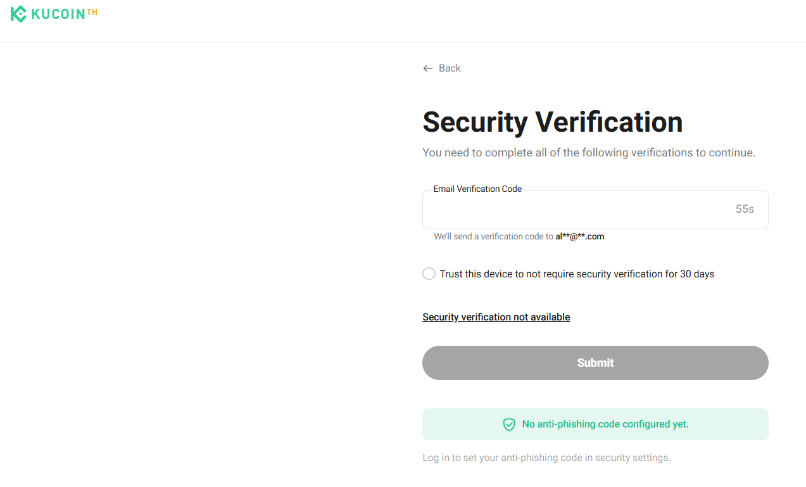Click the complete all verifications subtitle
The width and height of the screenshot is (806, 487).
click(x=588, y=153)
